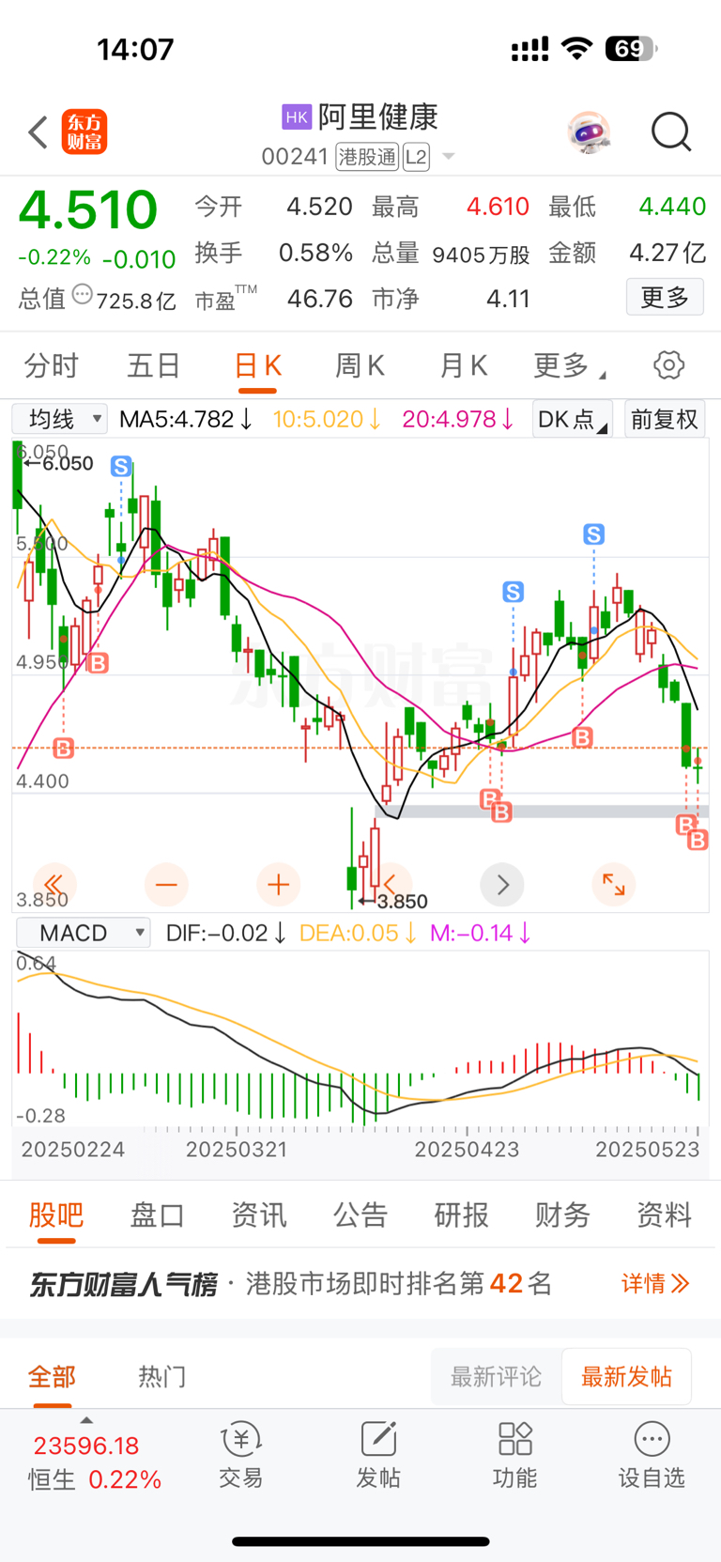The width and height of the screenshot is (721, 1562).
Task: Tap 设自选 add to watchlist icon
Action: point(652,1455)
